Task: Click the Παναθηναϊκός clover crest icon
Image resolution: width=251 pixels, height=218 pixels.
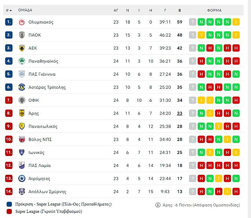Action: point(22,61)
